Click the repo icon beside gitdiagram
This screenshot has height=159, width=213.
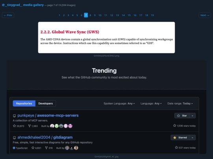click(14, 138)
